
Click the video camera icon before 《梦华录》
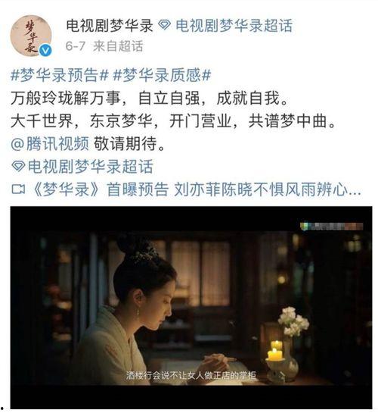pos(19,189)
